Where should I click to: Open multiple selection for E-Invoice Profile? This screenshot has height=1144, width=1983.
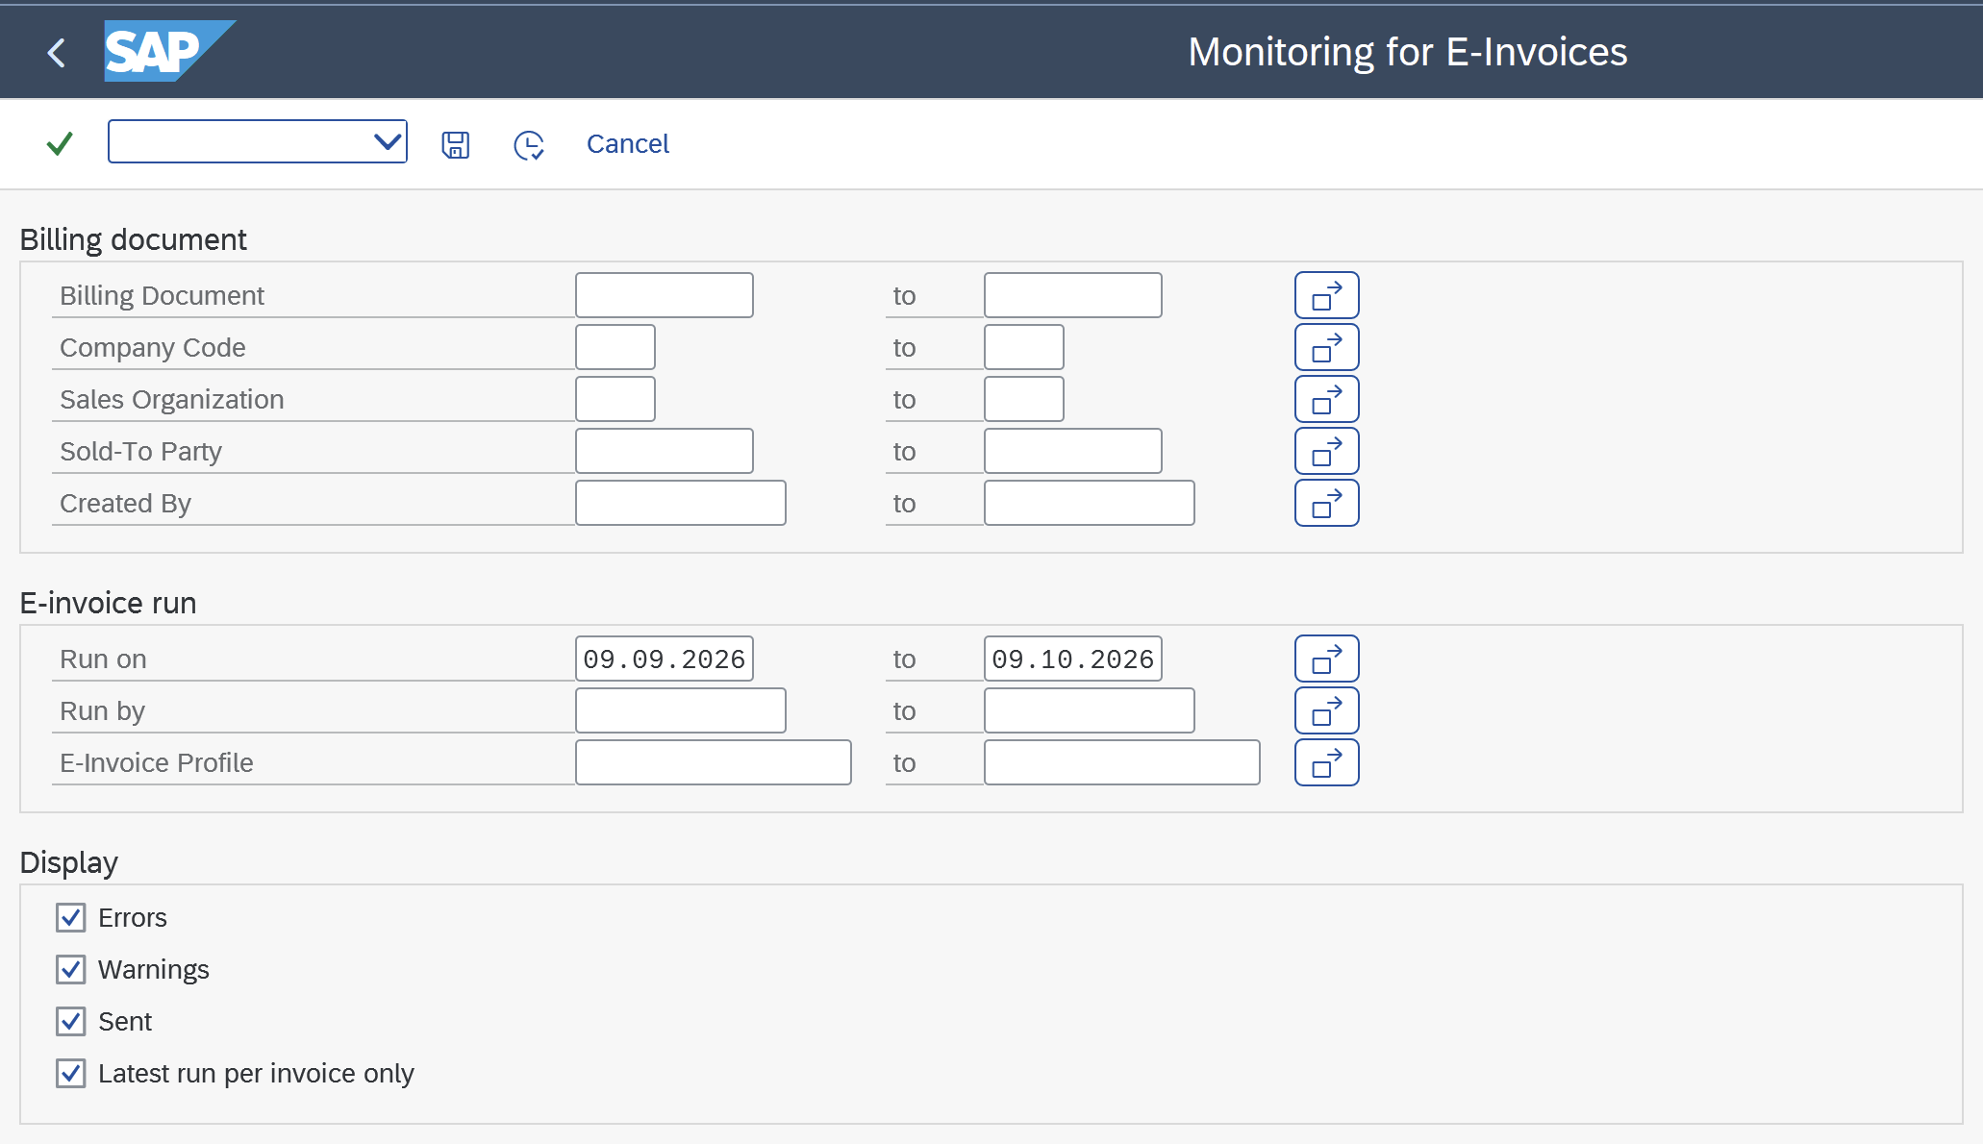click(x=1326, y=762)
